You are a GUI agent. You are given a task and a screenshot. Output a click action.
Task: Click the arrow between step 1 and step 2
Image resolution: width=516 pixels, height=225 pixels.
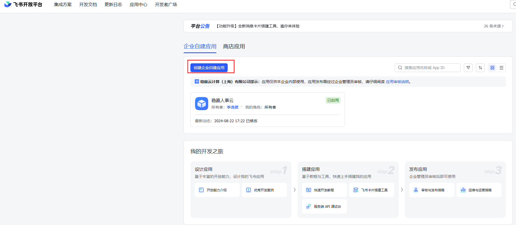[x=295, y=190]
